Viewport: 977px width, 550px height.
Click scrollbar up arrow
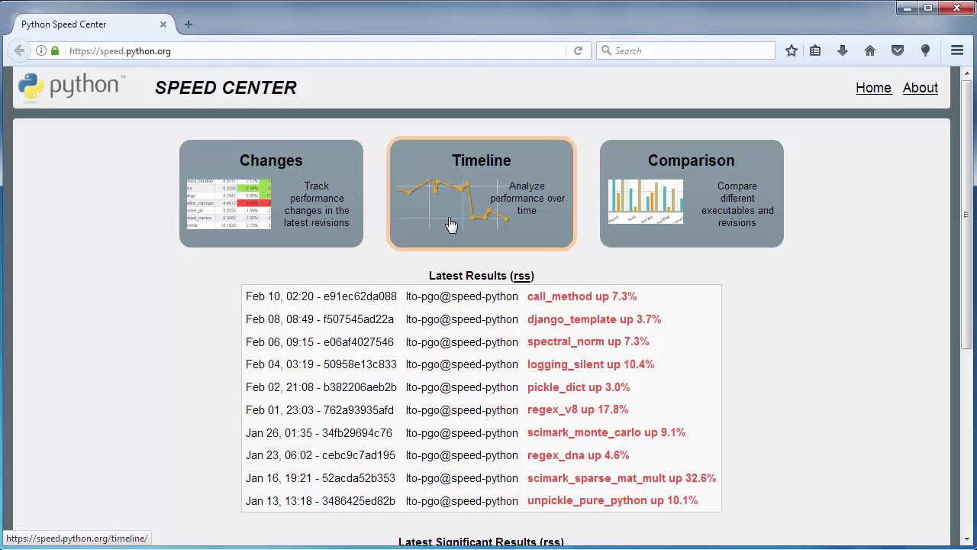tap(967, 73)
